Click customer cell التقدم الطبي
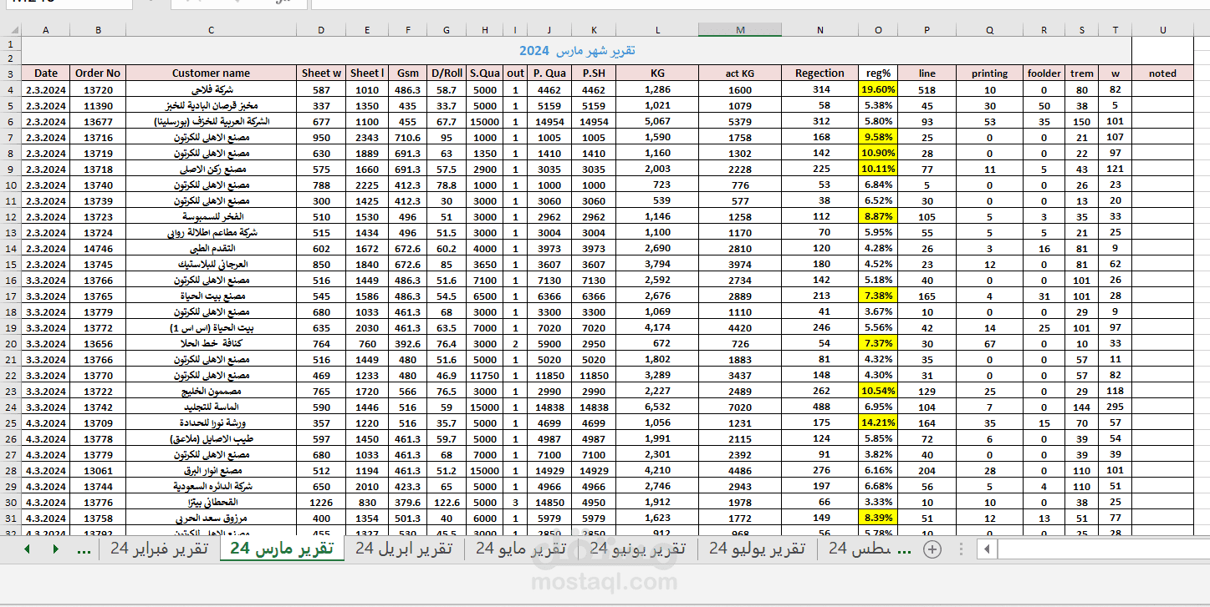The height and width of the screenshot is (607, 1210). pyautogui.click(x=211, y=248)
